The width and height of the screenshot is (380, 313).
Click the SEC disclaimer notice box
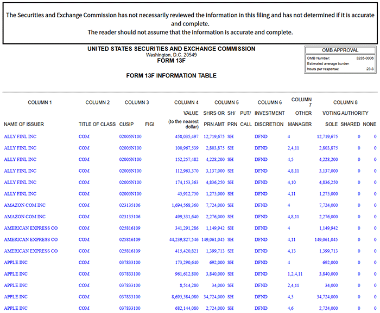[x=190, y=23]
